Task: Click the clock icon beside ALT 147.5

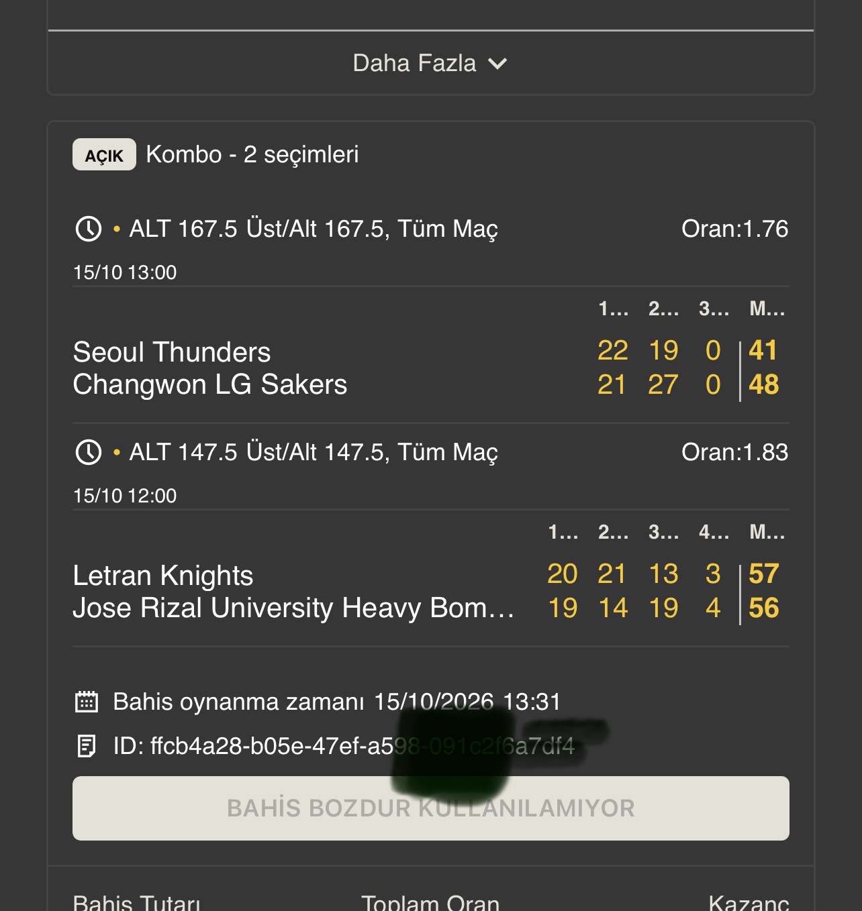Action: click(89, 452)
